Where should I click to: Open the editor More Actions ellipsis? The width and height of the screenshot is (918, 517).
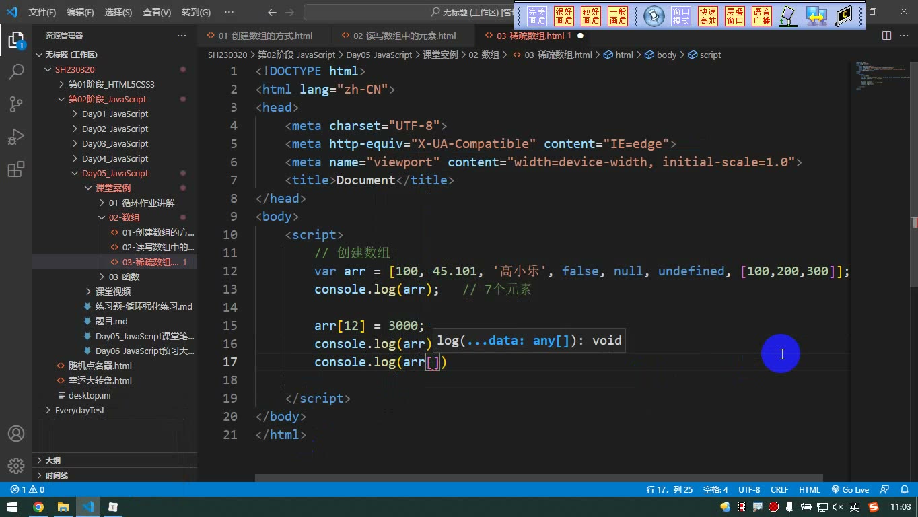[x=905, y=36]
